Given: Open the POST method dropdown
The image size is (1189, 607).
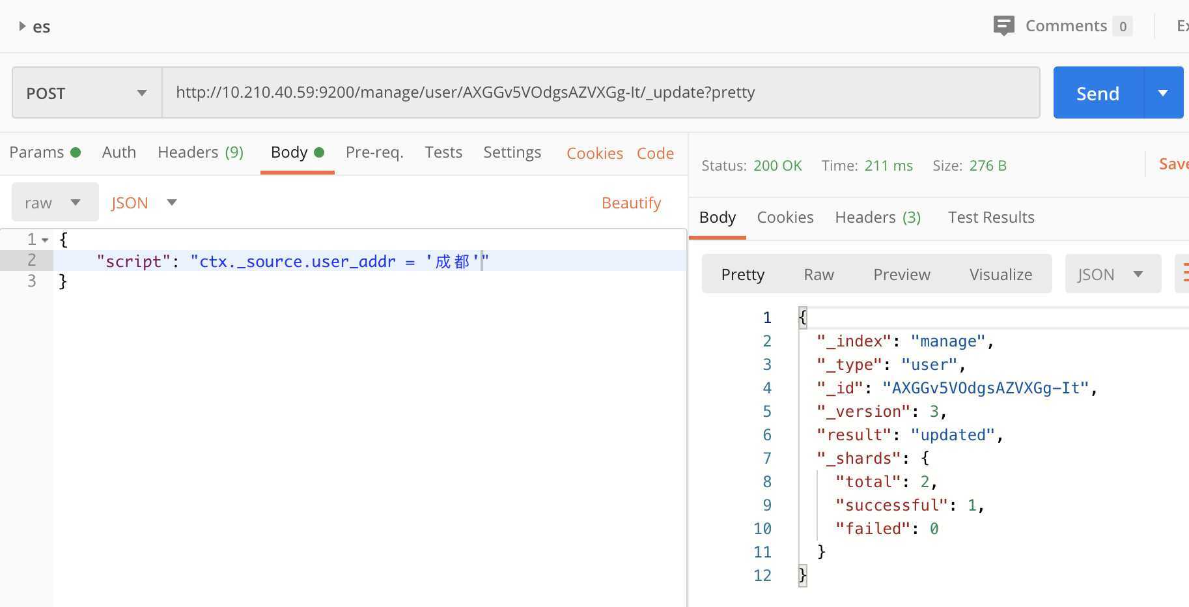Looking at the screenshot, I should tap(87, 93).
